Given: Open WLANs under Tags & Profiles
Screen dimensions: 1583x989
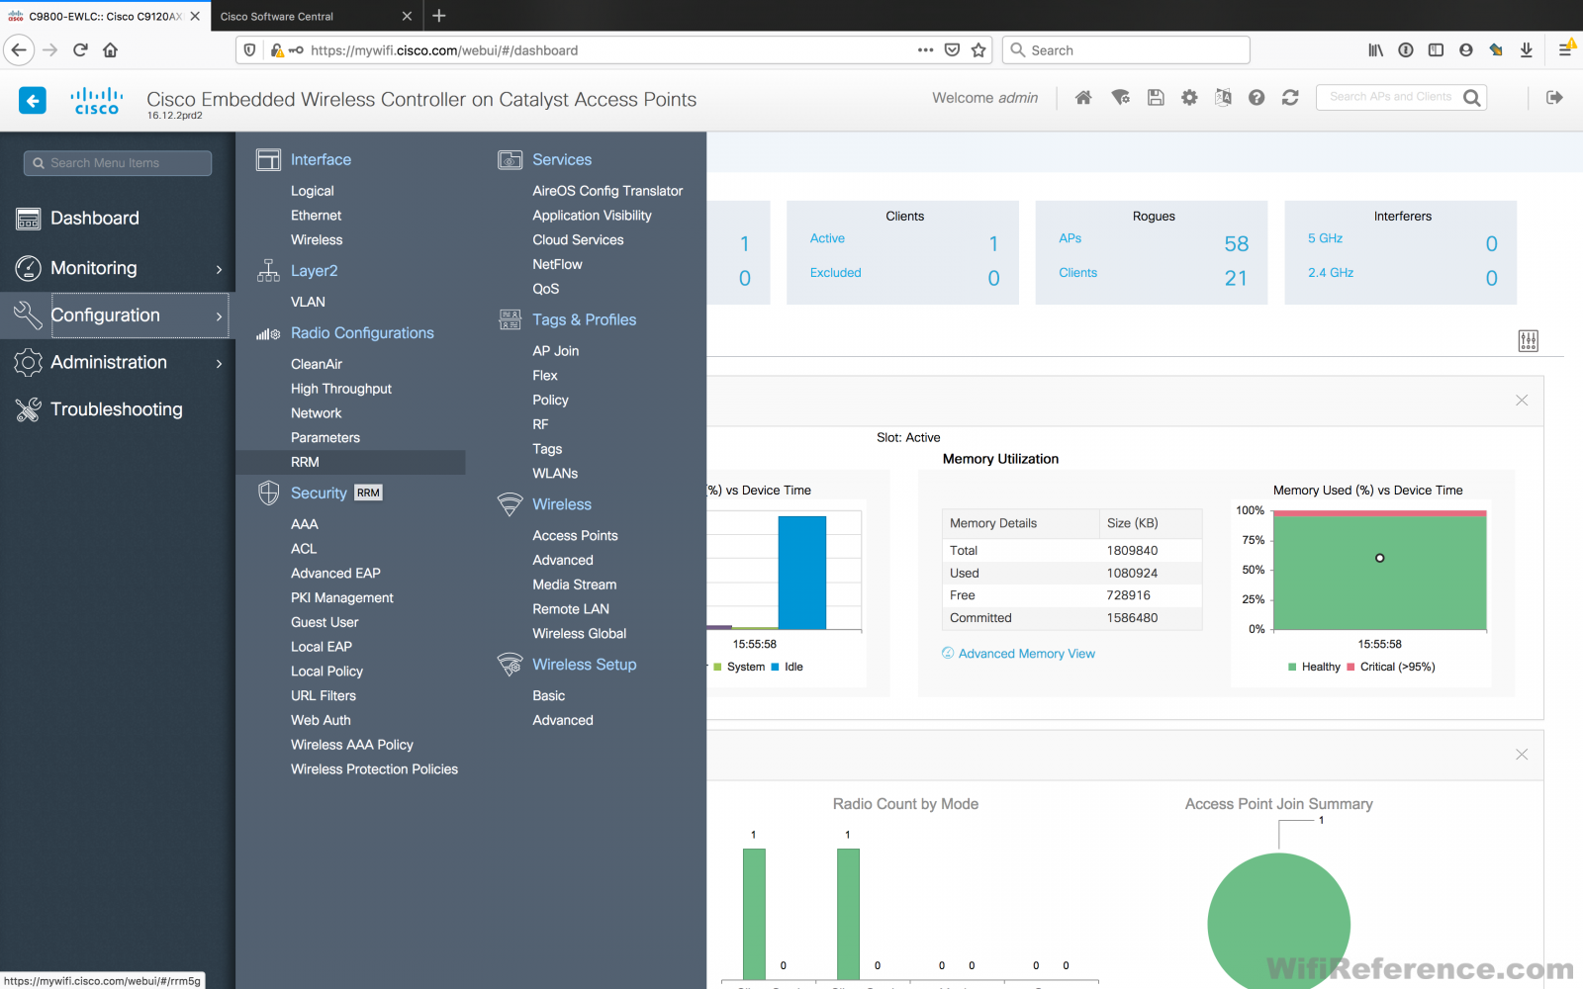Looking at the screenshot, I should pyautogui.click(x=555, y=474).
